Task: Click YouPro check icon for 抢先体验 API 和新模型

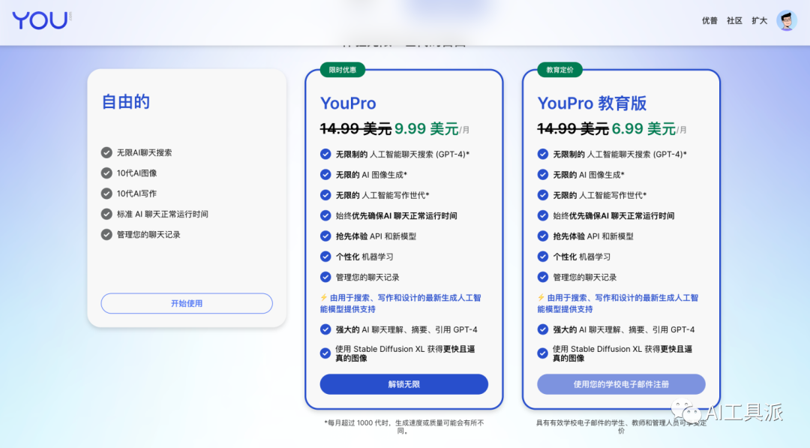Action: [325, 236]
